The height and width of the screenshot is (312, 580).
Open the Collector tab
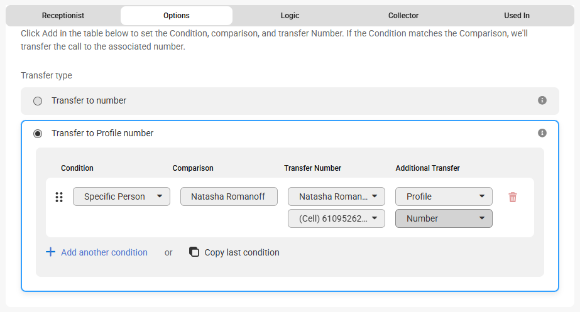click(x=403, y=16)
